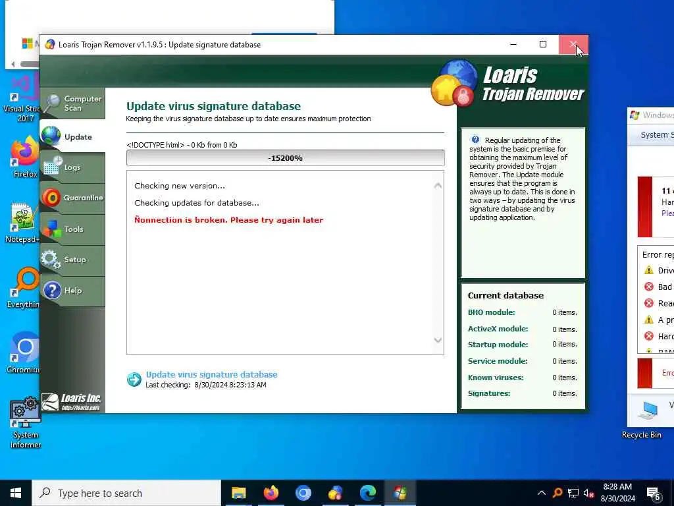The image size is (674, 506).
Task: Click the Notepad++ desktop shortcut
Action: 22,223
